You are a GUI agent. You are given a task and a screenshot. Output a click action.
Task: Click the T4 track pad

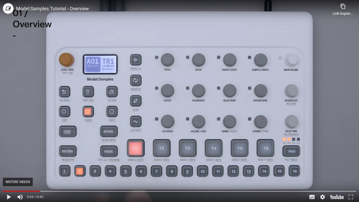[x=214, y=148]
